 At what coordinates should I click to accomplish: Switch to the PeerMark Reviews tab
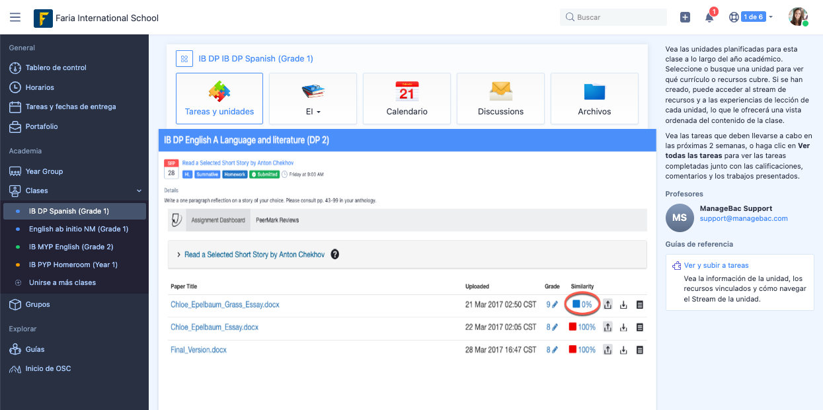click(x=277, y=220)
